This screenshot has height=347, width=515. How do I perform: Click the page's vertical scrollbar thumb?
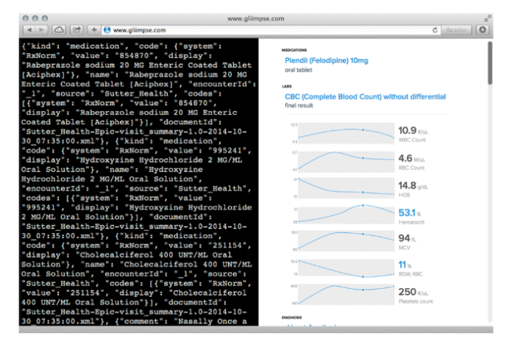click(x=490, y=63)
